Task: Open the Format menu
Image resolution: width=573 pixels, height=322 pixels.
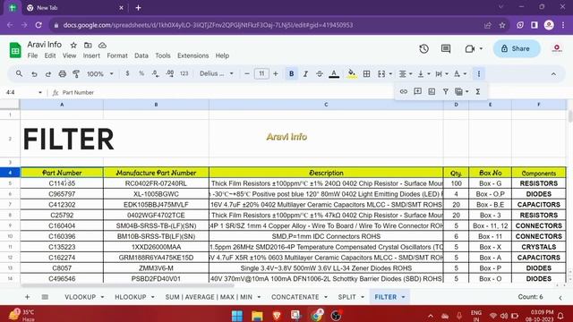Action: [x=117, y=55]
